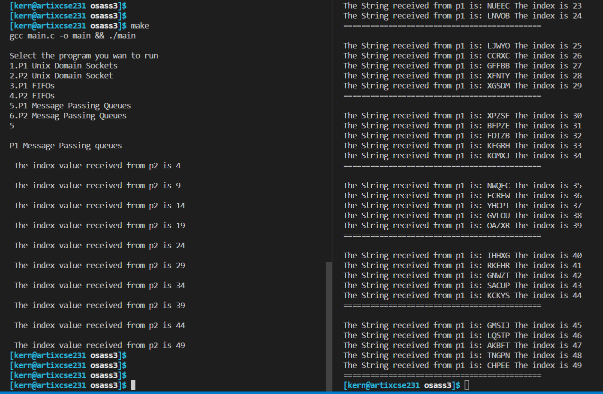The width and height of the screenshot is (603, 394).
Task: Click the string KFGRH with index 33
Action: 499,145
